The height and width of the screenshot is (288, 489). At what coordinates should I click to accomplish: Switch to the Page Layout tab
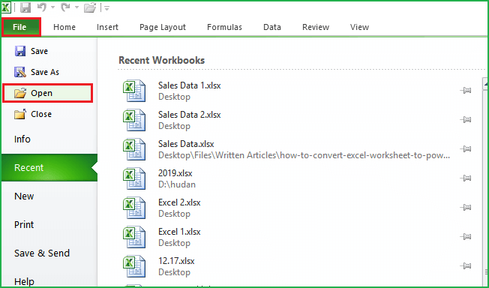click(x=163, y=27)
